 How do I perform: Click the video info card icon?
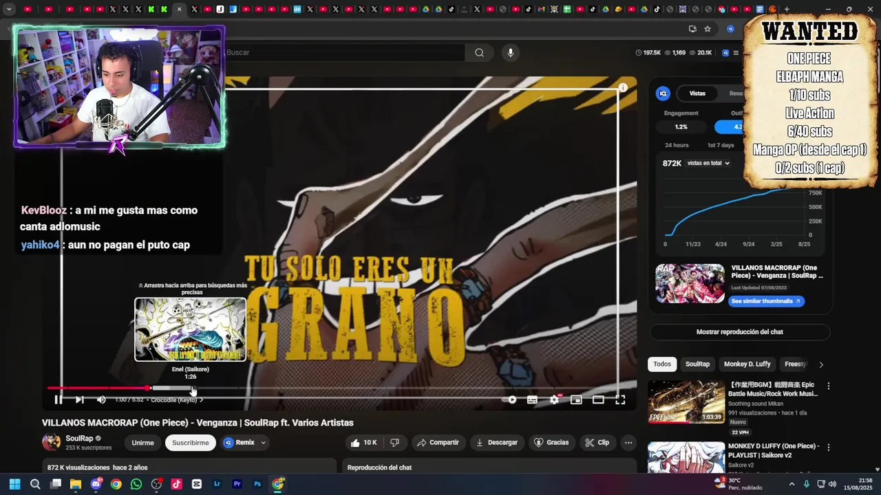click(x=623, y=88)
